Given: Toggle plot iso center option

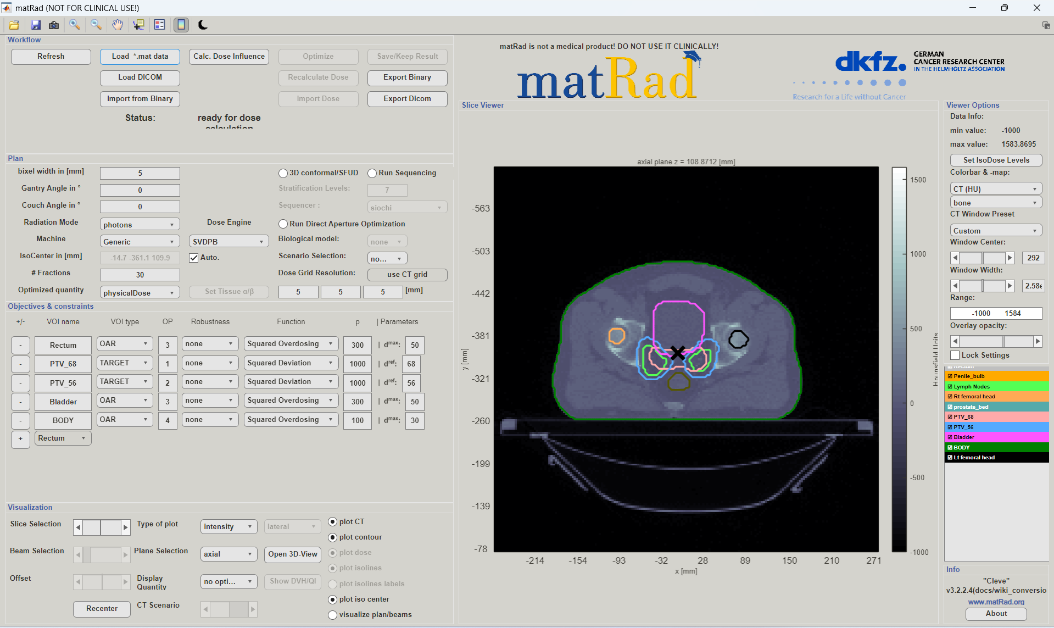Looking at the screenshot, I should coord(332,599).
